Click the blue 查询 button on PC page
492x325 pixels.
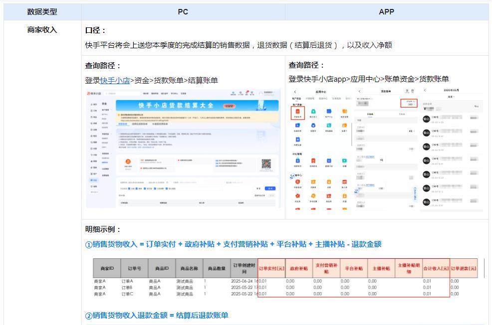pyautogui.click(x=270, y=188)
